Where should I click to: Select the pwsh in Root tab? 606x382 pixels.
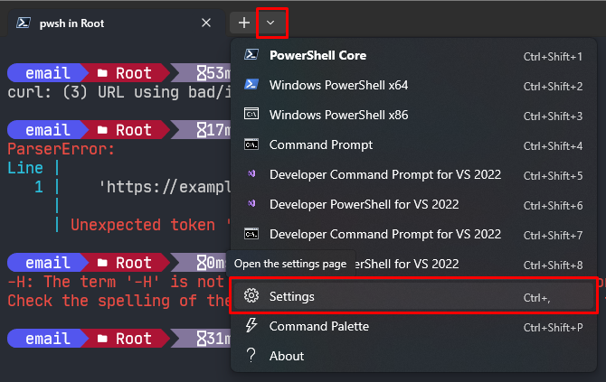tap(116, 23)
